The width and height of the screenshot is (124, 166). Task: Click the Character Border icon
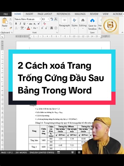click(56, 19)
